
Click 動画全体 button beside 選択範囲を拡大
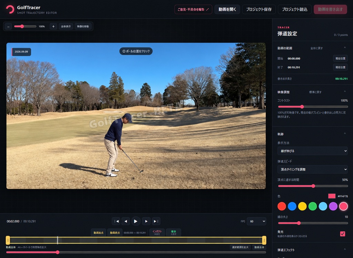(x=259, y=247)
